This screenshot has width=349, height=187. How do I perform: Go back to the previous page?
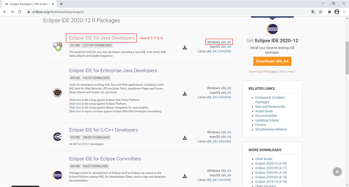pos(5,12)
